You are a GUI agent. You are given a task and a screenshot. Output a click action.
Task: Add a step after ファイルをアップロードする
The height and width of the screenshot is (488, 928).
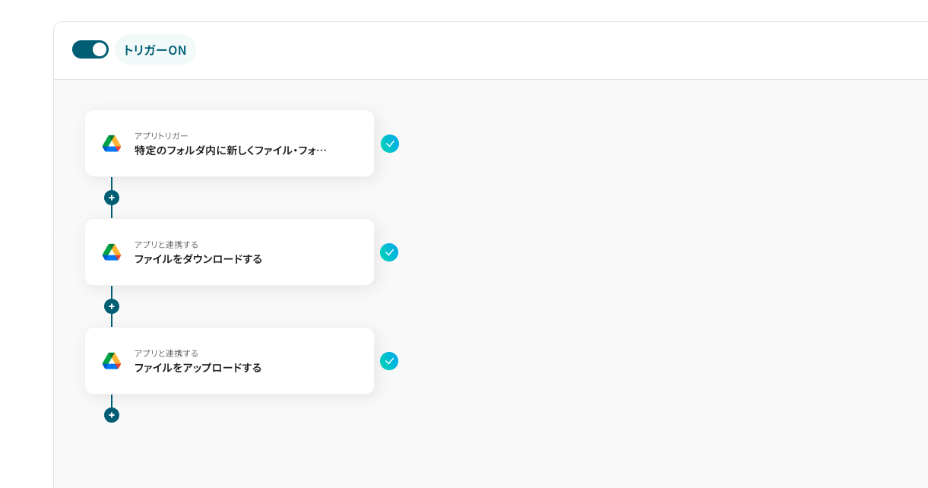coord(112,415)
